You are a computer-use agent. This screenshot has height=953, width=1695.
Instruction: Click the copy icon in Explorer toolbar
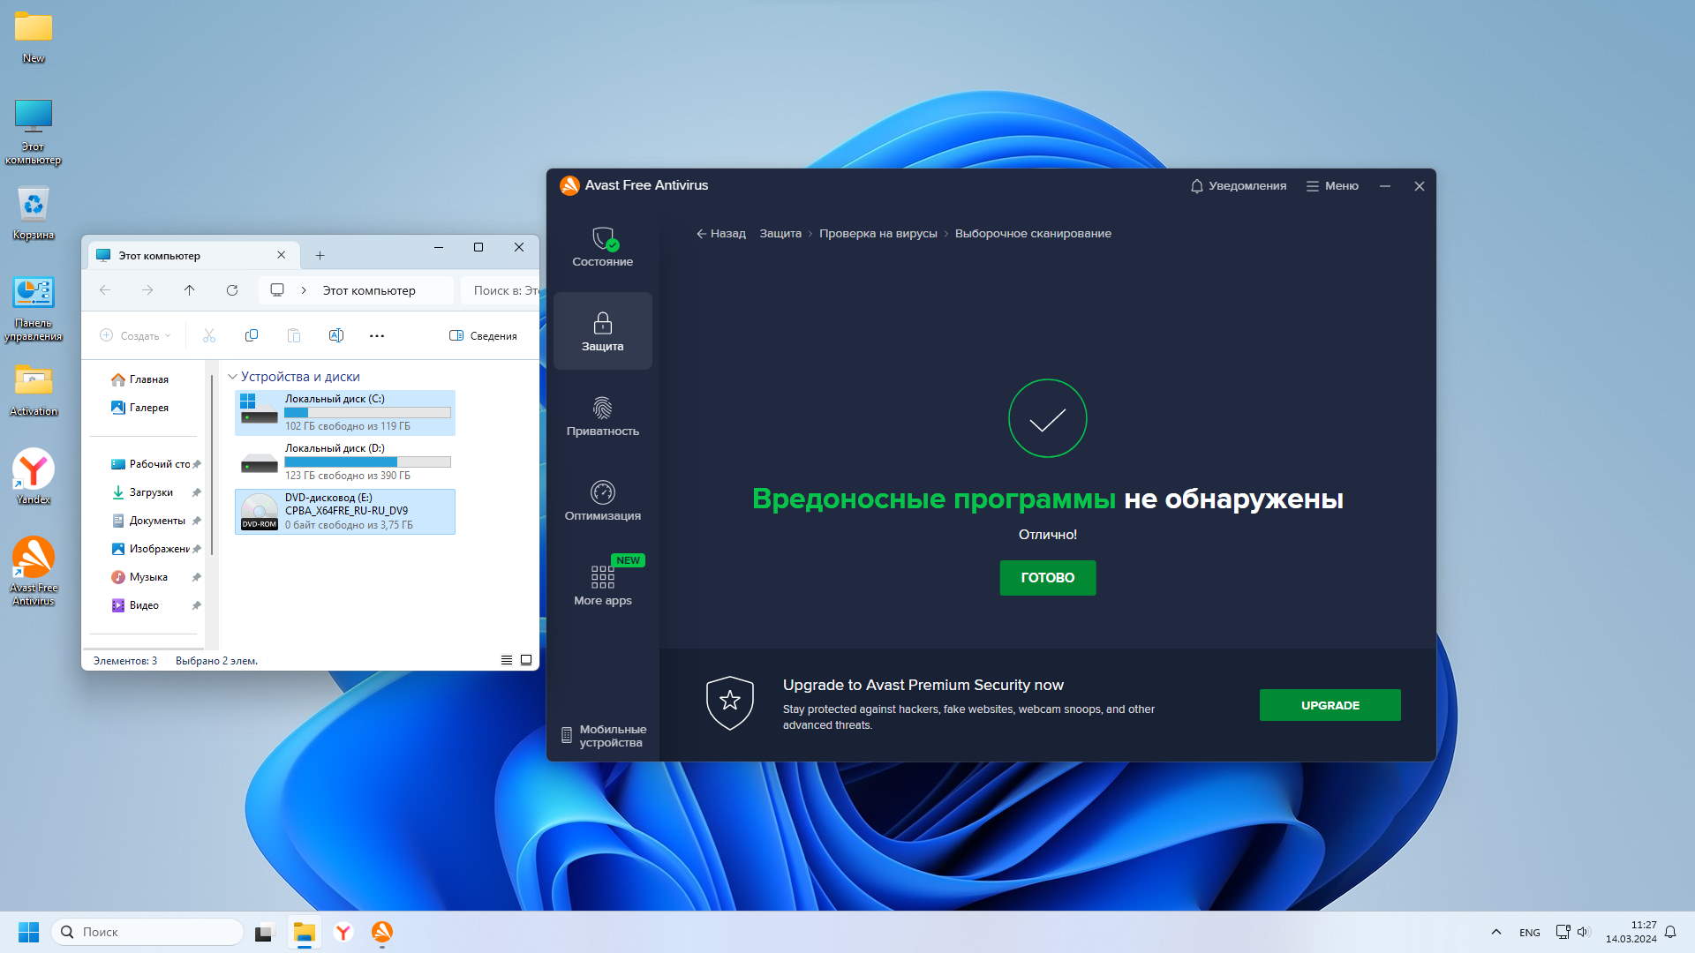(x=252, y=335)
